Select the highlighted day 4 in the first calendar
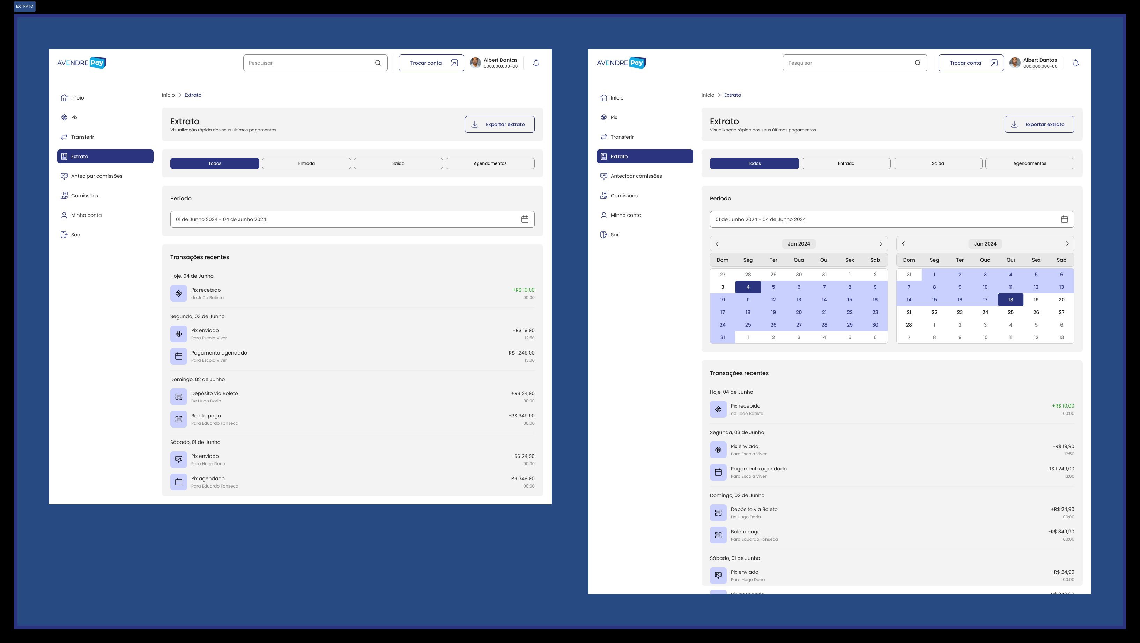Viewport: 1140px width, 643px height. click(x=748, y=287)
